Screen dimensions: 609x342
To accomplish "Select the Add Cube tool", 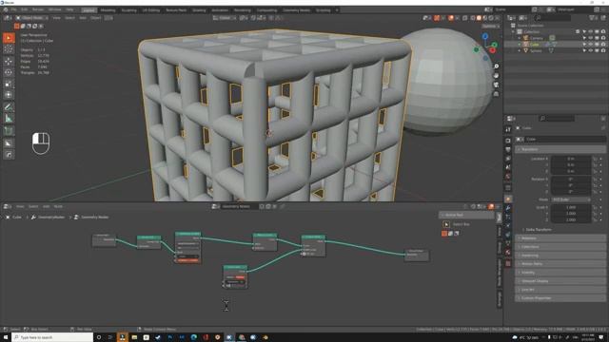I will click(9, 131).
